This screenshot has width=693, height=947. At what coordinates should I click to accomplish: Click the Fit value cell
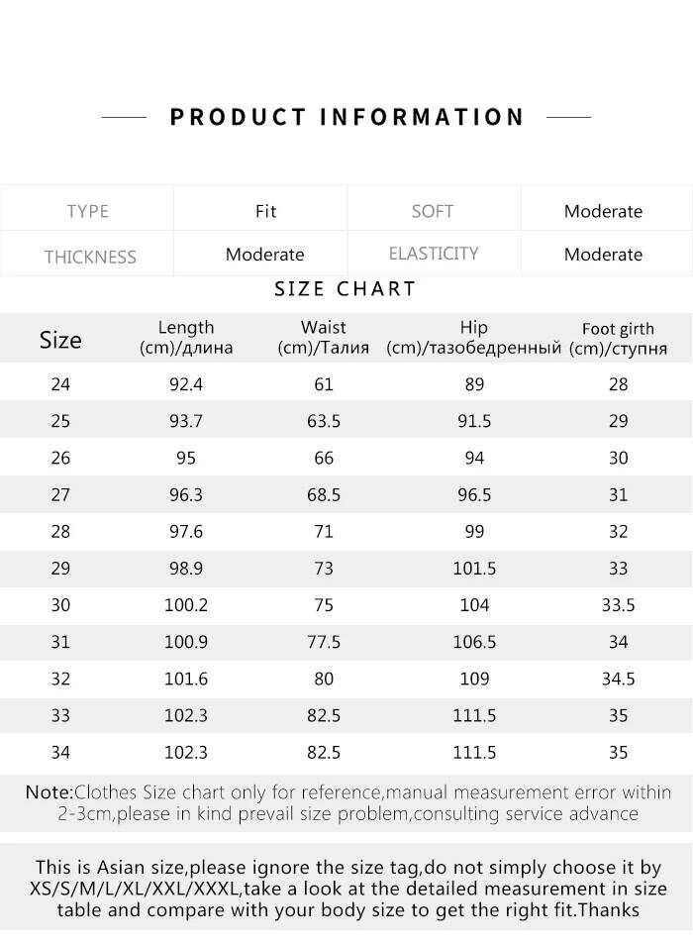[265, 211]
